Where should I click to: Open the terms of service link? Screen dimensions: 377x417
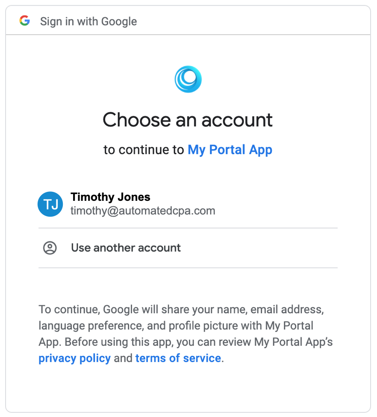pos(178,358)
